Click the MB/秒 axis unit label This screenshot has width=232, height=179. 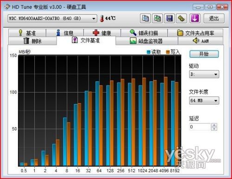[x=25, y=52]
